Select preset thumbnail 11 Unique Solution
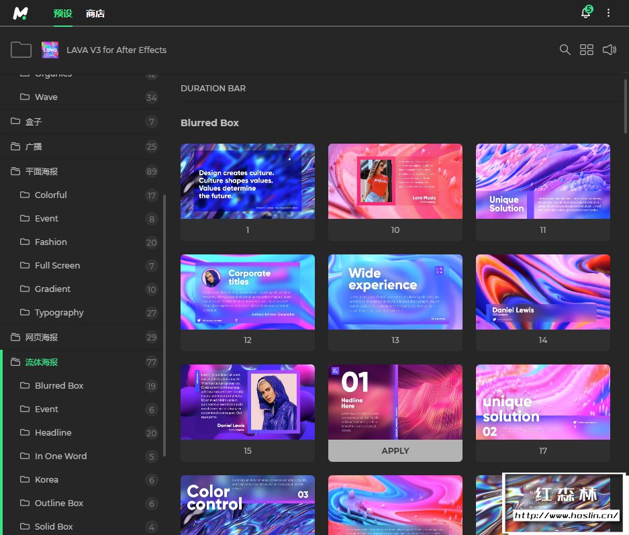Image resolution: width=629 pixels, height=535 pixels. pyautogui.click(x=543, y=181)
